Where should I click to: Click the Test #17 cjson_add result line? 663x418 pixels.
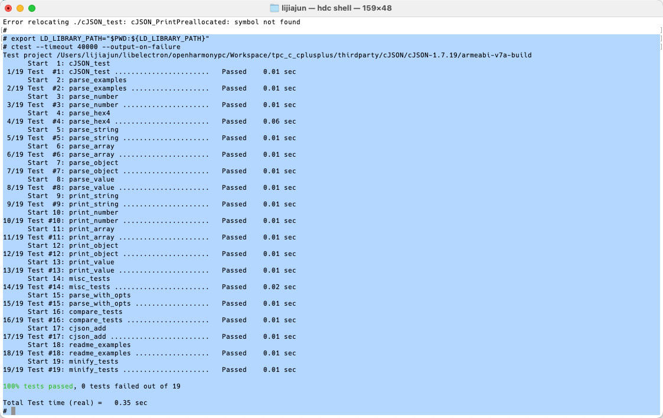[149, 336]
